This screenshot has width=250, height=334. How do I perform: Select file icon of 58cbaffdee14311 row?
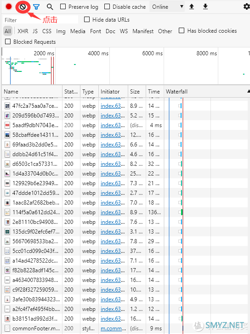[7, 135]
